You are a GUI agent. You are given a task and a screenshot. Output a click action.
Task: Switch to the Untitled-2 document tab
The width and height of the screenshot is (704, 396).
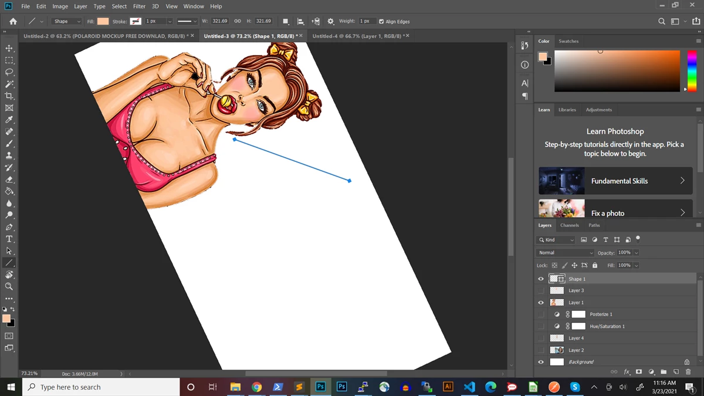point(106,36)
